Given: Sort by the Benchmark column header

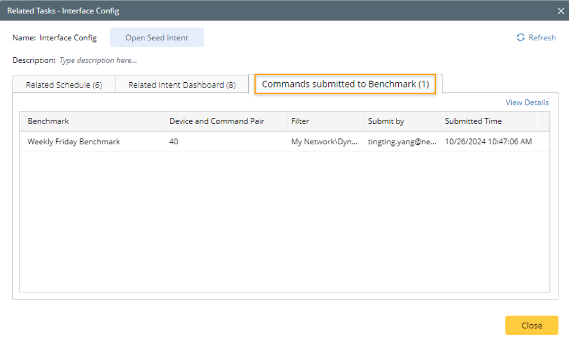Looking at the screenshot, I should [x=48, y=121].
